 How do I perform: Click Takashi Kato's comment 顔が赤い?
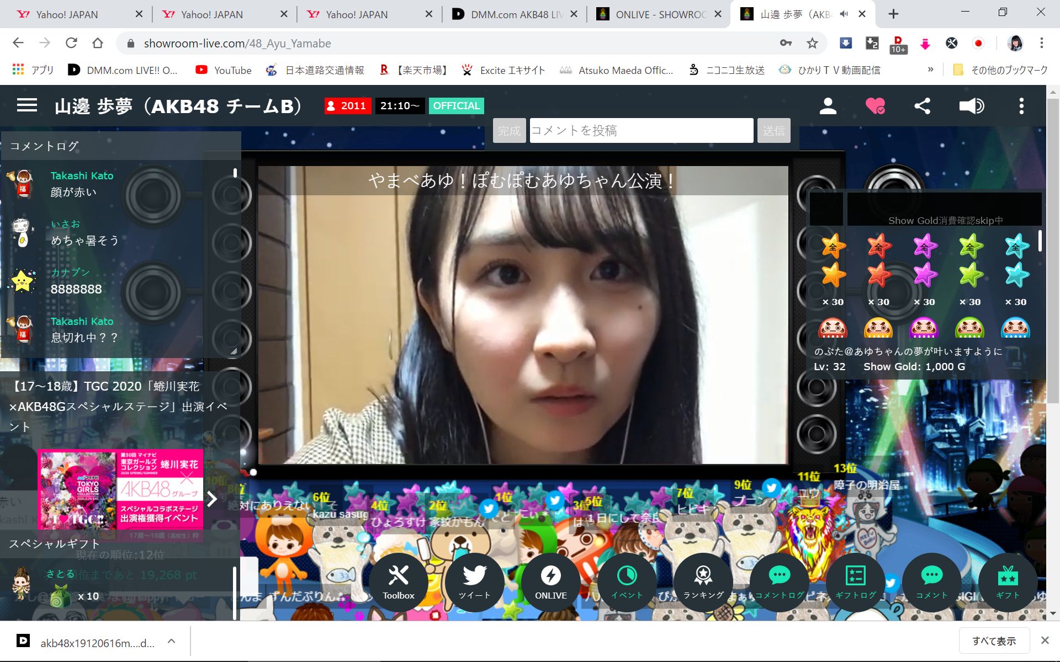(x=73, y=192)
